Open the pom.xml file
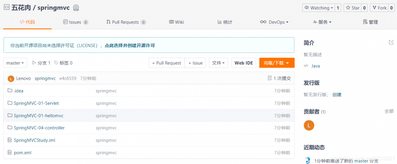397x164 pixels. pyautogui.click(x=23, y=153)
